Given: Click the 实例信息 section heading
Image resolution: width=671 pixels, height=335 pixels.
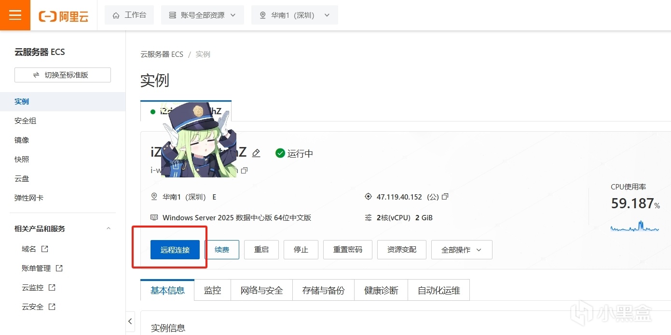Looking at the screenshot, I should click(x=168, y=328).
